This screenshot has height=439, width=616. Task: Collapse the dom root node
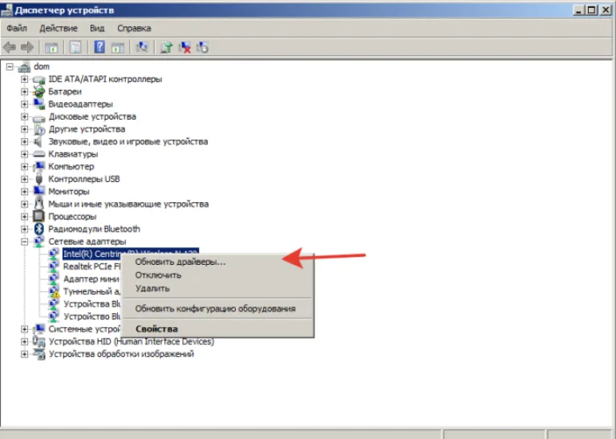pyautogui.click(x=10, y=67)
